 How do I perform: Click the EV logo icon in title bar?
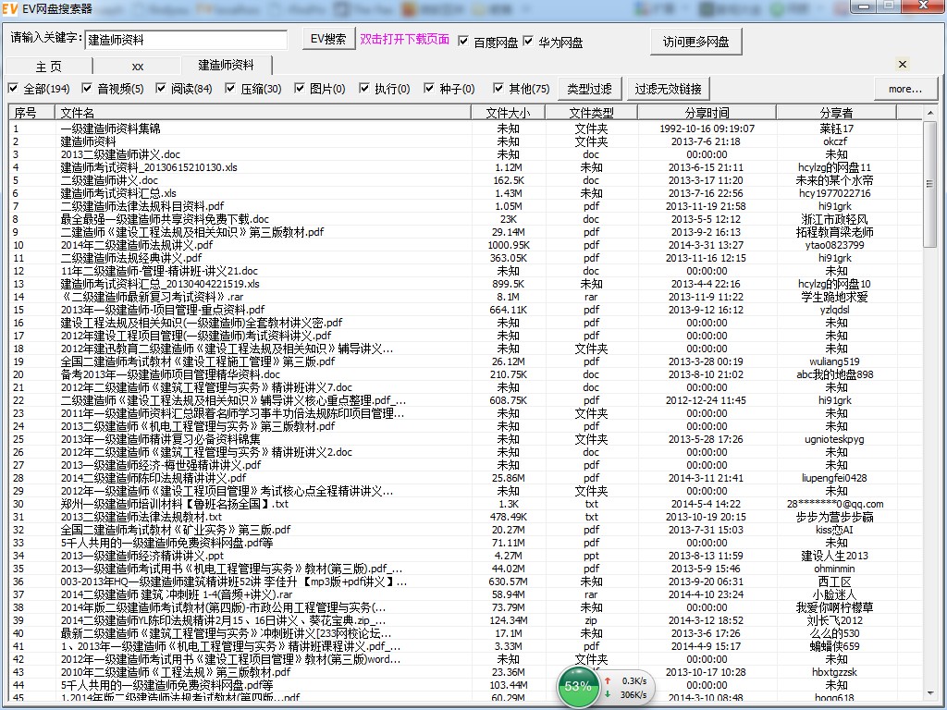tap(11, 8)
